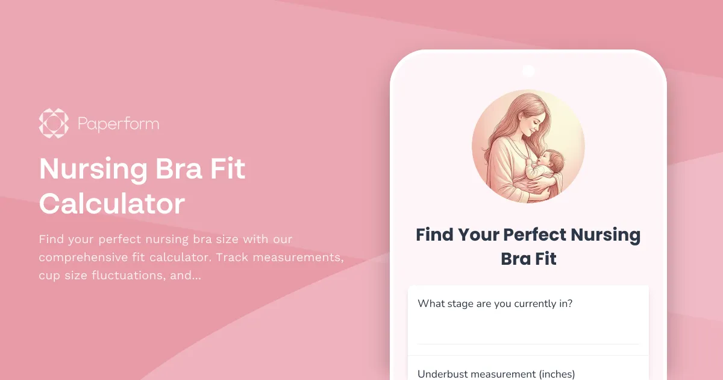Expand the stage selection question card
Viewport: 723px width, 380px height.
528,320
